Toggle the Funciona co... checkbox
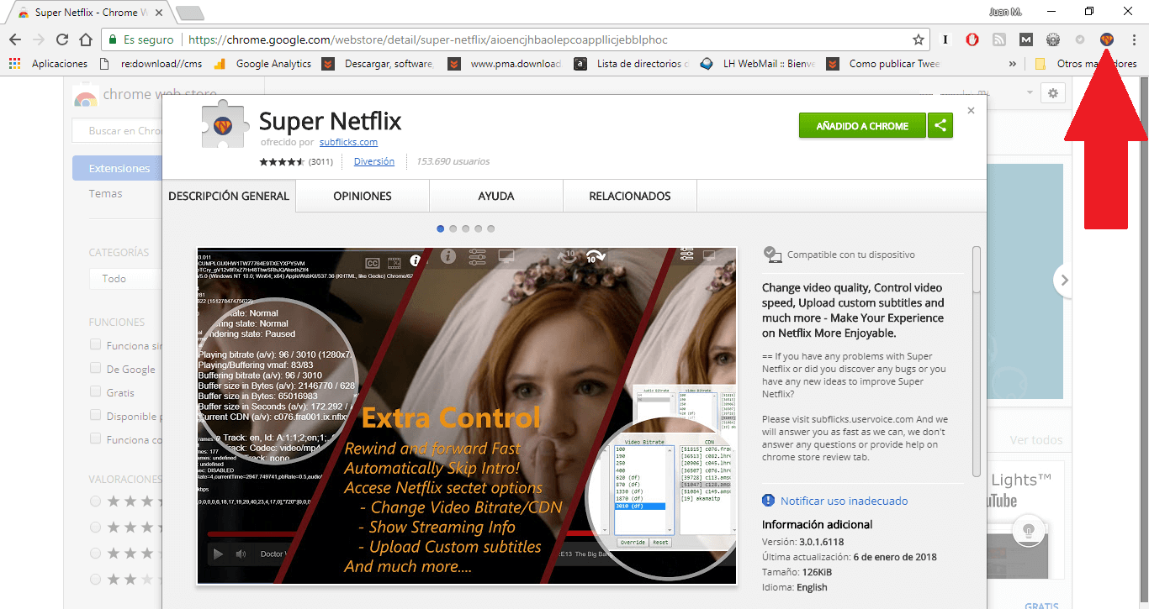The height and width of the screenshot is (609, 1149). pos(96,439)
